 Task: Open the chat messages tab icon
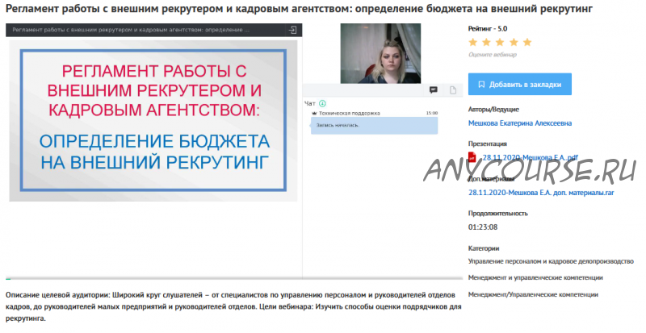click(x=434, y=89)
